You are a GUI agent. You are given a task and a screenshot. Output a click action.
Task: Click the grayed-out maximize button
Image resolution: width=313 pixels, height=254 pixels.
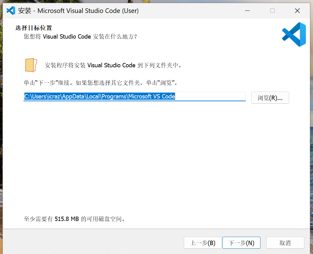pyautogui.click(x=272, y=11)
